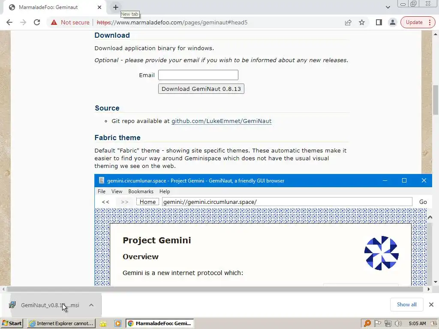439x329 pixels.
Task: Click the yellow taskbar icon beside Internet Explorer
Action: (103, 324)
